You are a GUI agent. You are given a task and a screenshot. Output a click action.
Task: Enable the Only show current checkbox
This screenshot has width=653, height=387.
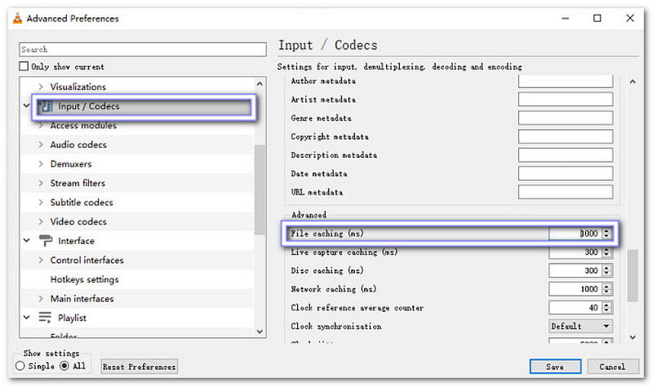[24, 67]
